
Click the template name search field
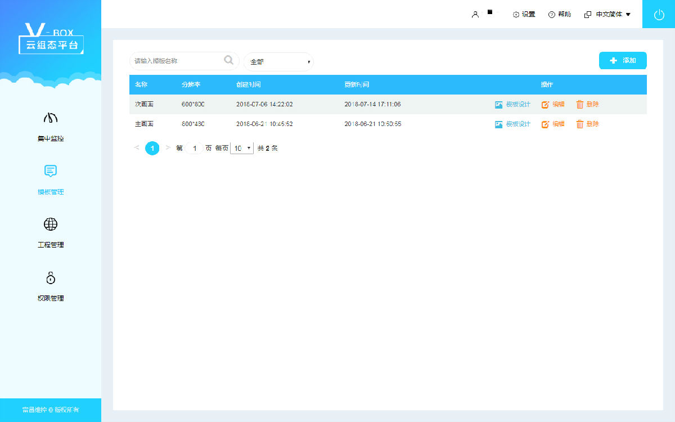tap(177, 61)
